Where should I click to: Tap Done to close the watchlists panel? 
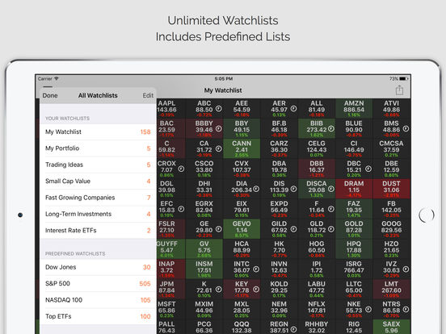pyautogui.click(x=50, y=95)
